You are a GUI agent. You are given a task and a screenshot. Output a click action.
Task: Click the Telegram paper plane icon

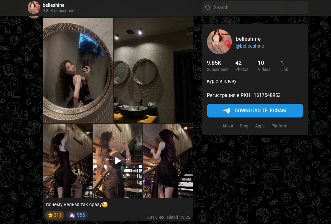point(227,111)
